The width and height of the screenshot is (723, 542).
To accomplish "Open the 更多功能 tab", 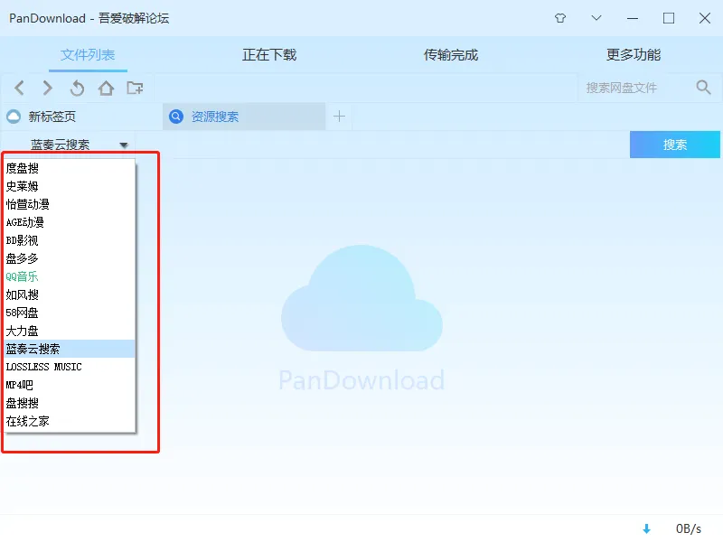I will (x=634, y=55).
